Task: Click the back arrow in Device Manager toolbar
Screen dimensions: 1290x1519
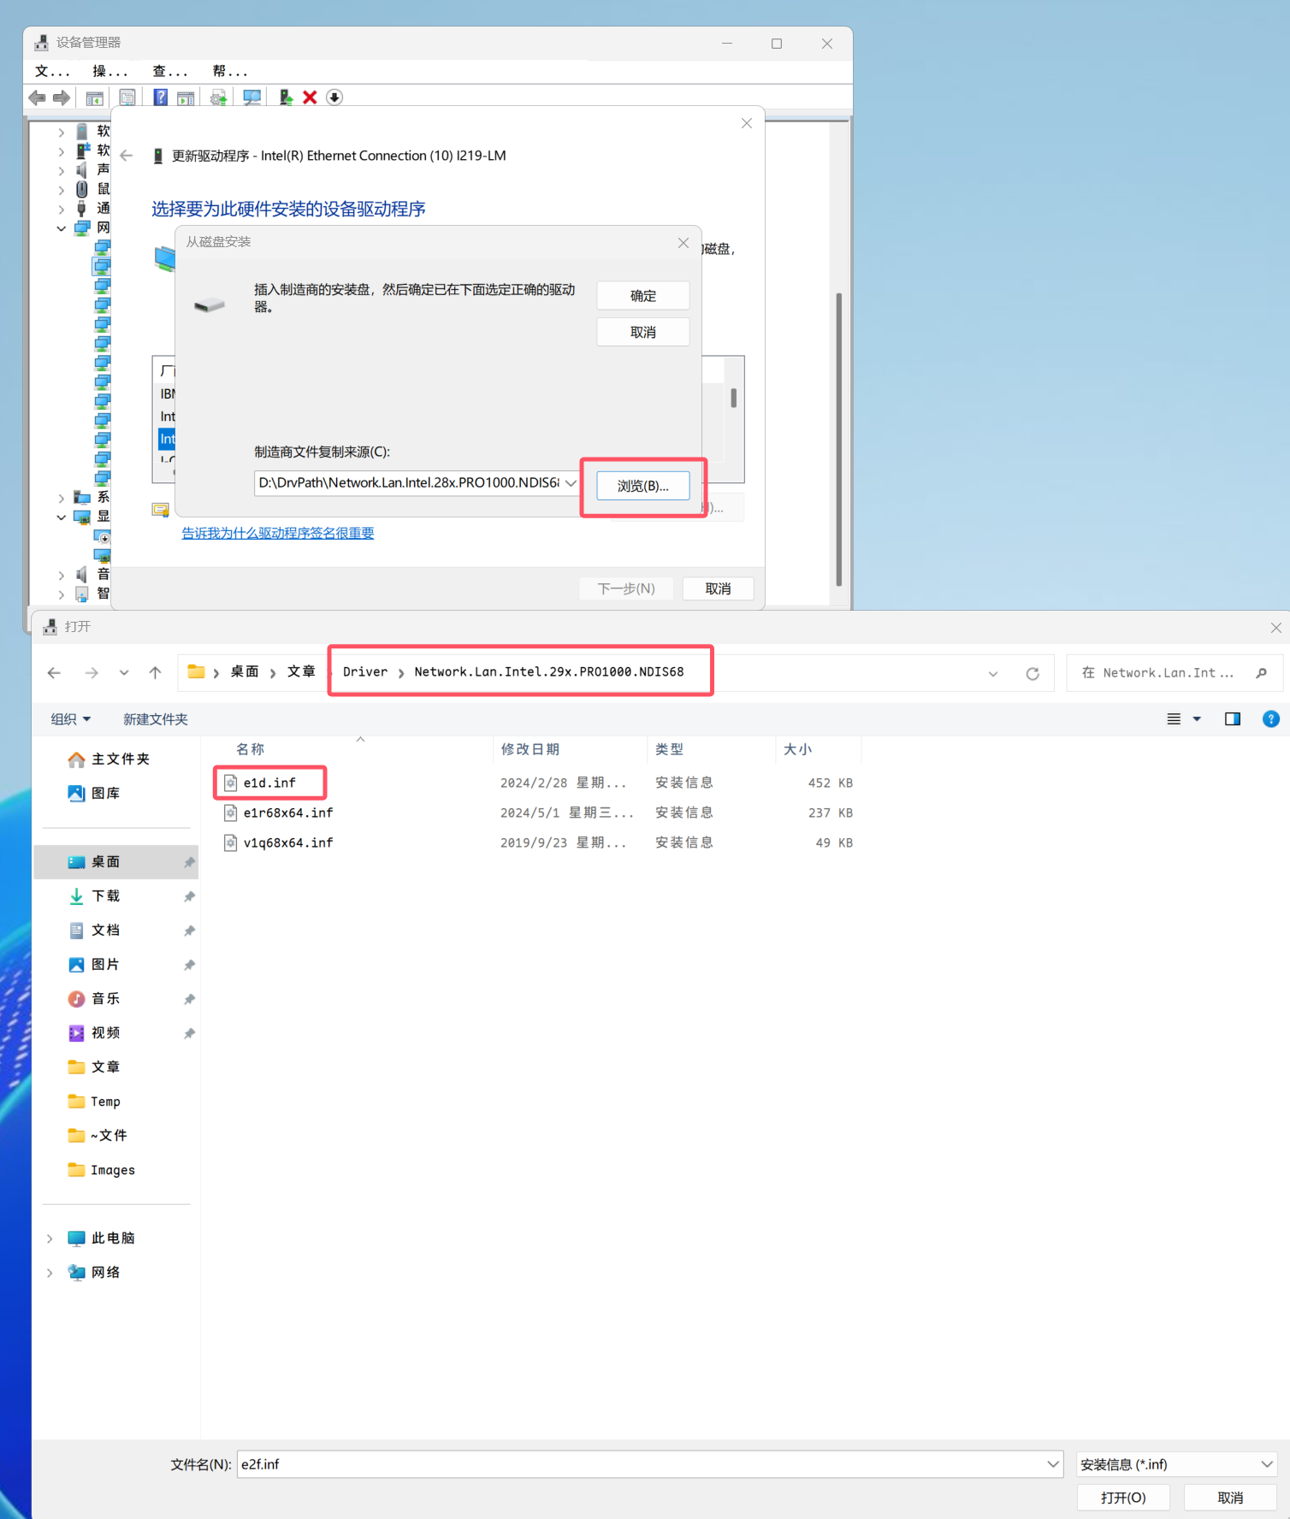Action: tap(37, 98)
